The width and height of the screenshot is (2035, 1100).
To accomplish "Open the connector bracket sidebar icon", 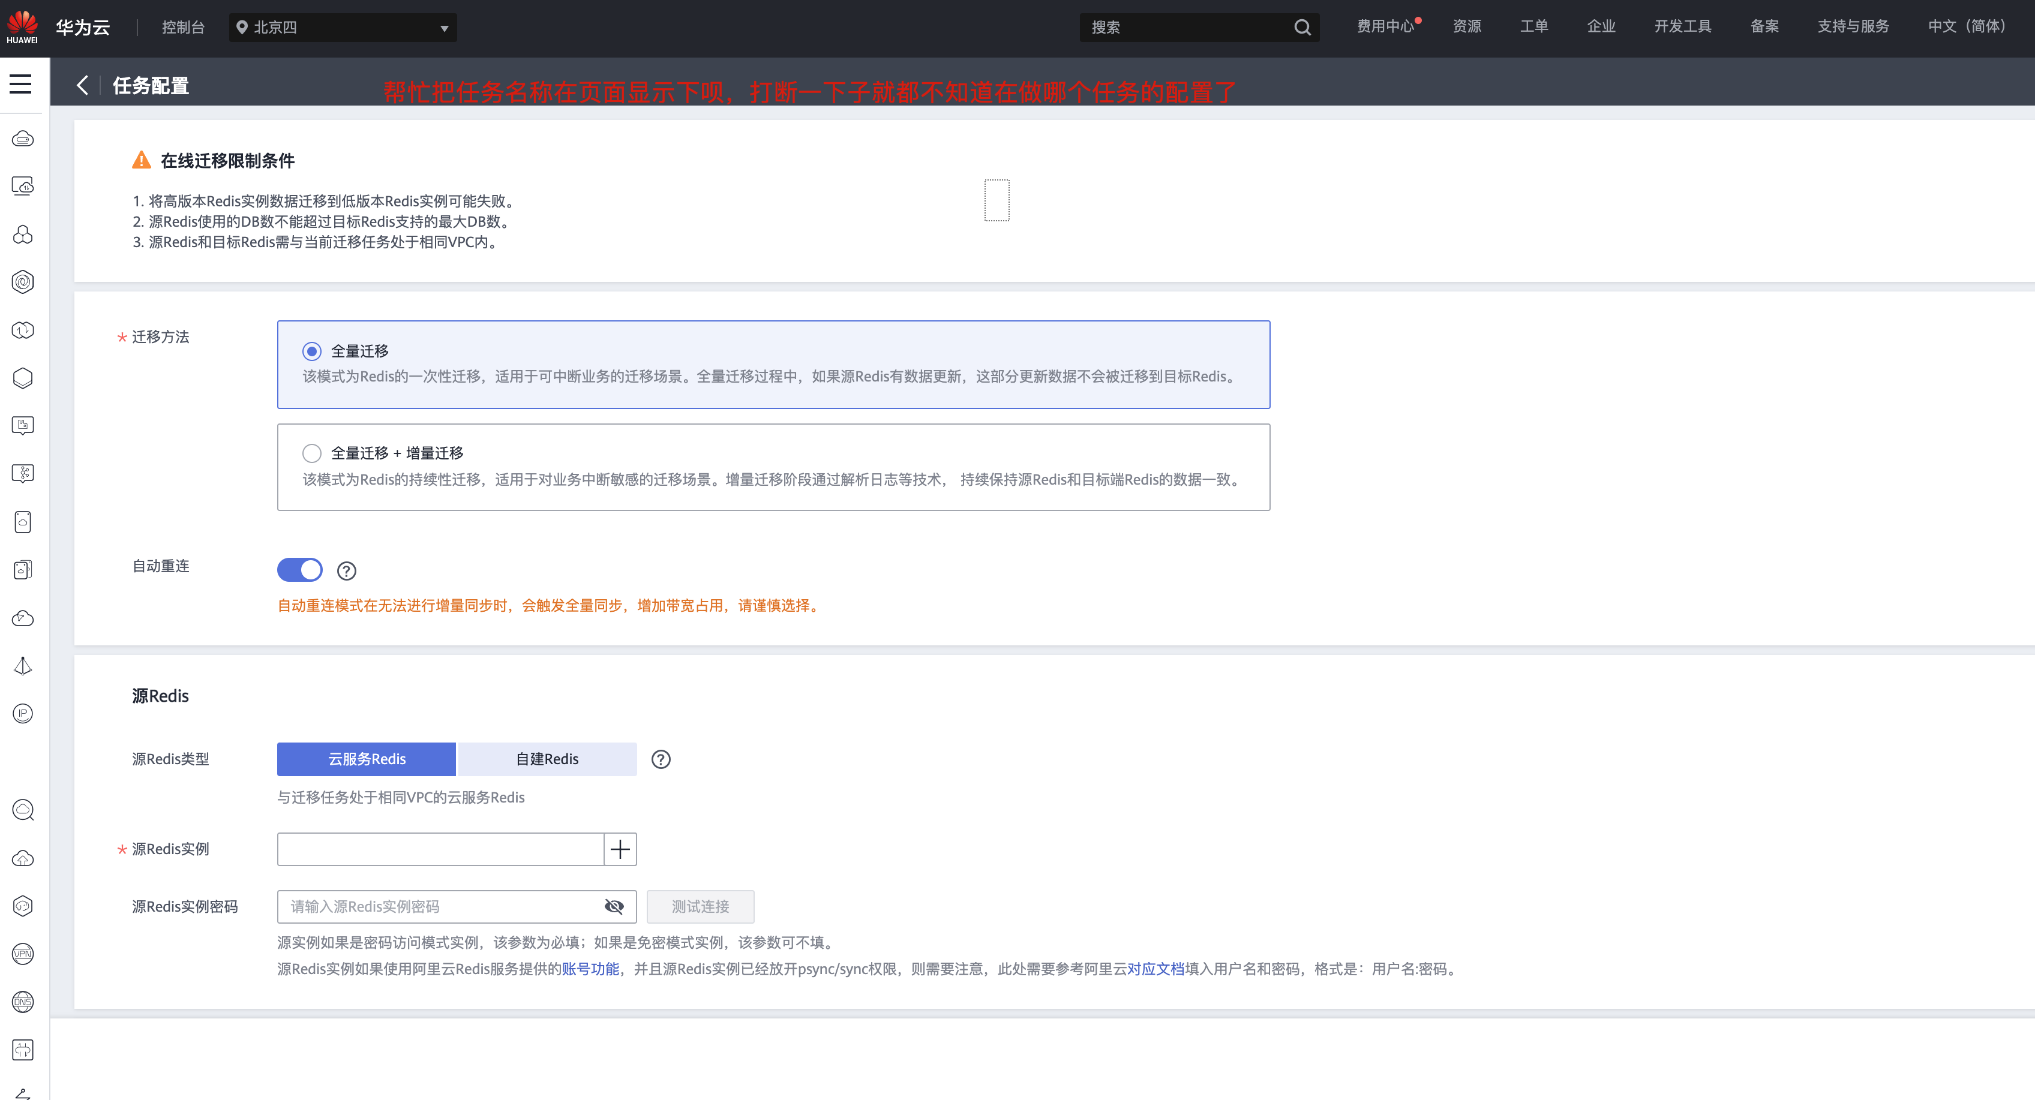I will [23, 1050].
